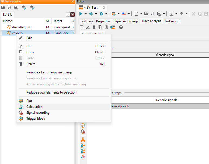Select the driverRequest mapping row

[x=38, y=27]
